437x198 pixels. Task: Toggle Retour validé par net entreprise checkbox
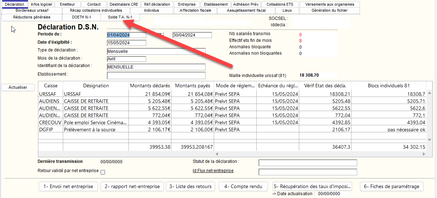[x=103, y=172]
